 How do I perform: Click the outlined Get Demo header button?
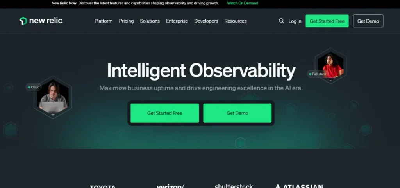pos(368,21)
